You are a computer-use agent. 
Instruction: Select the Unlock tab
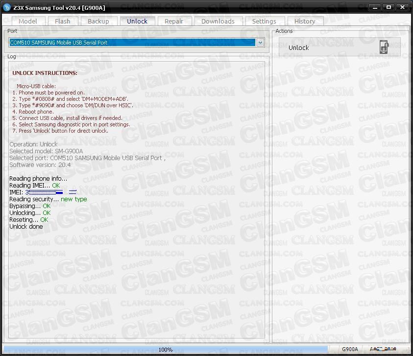point(137,21)
